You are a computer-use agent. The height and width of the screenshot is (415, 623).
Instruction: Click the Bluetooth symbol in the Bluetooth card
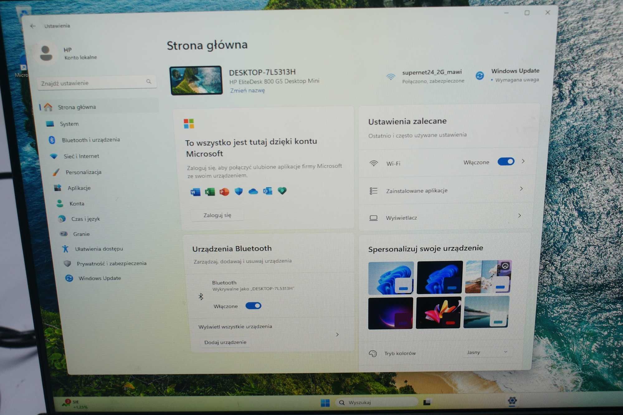pyautogui.click(x=201, y=296)
